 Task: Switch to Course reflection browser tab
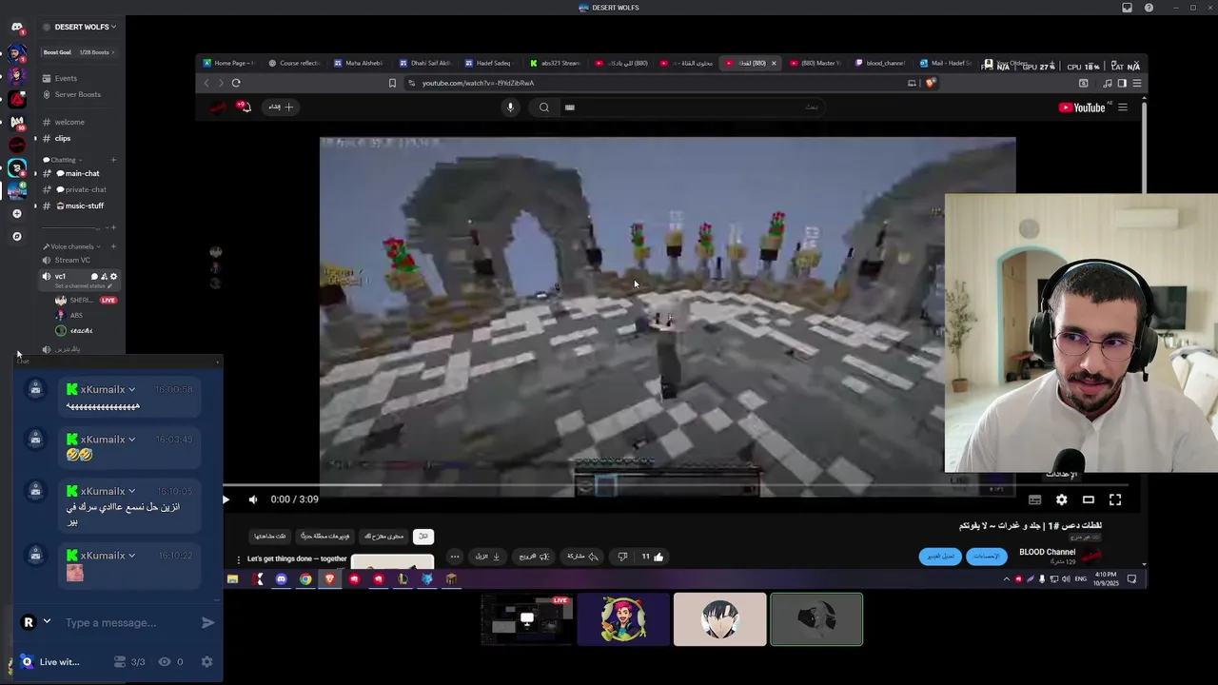tap(294, 63)
